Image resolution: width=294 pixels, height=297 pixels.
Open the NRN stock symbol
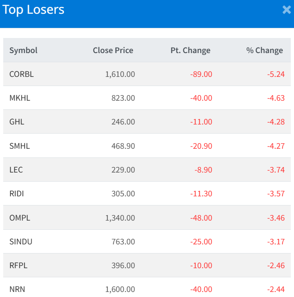16,289
